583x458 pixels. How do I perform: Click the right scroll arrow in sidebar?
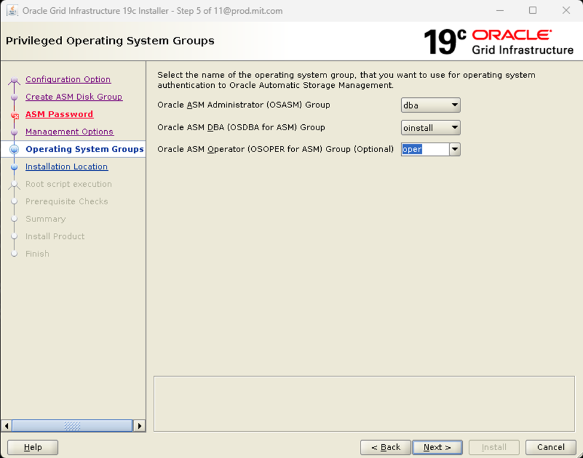tap(139, 426)
